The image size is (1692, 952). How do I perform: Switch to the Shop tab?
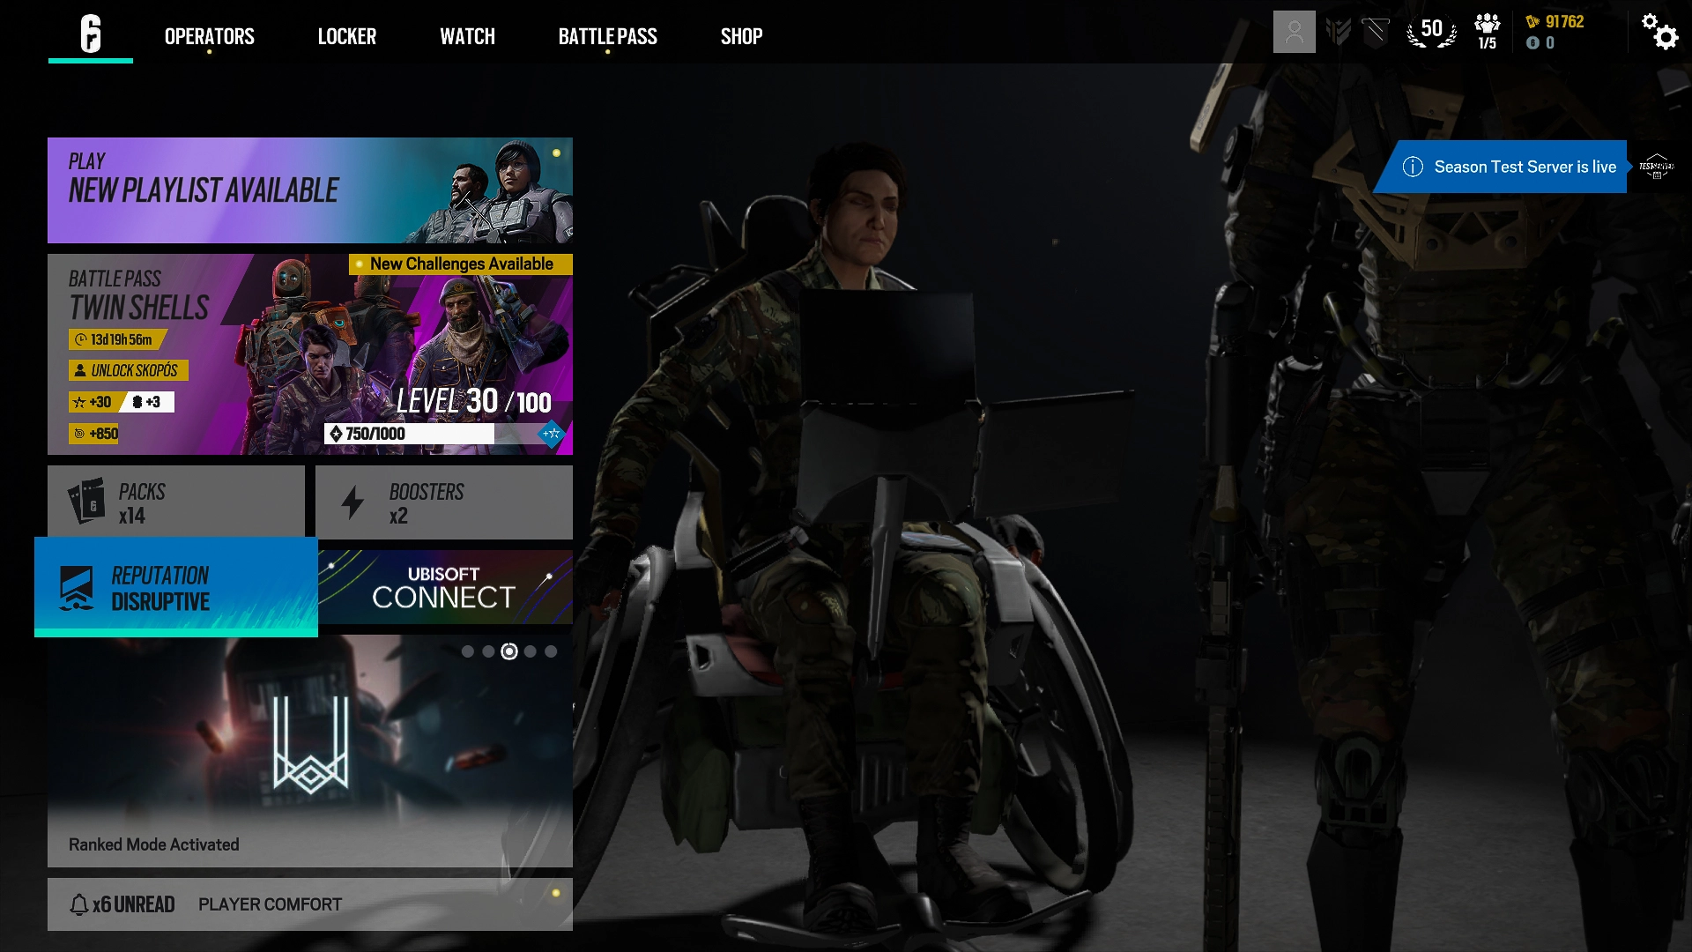[741, 36]
